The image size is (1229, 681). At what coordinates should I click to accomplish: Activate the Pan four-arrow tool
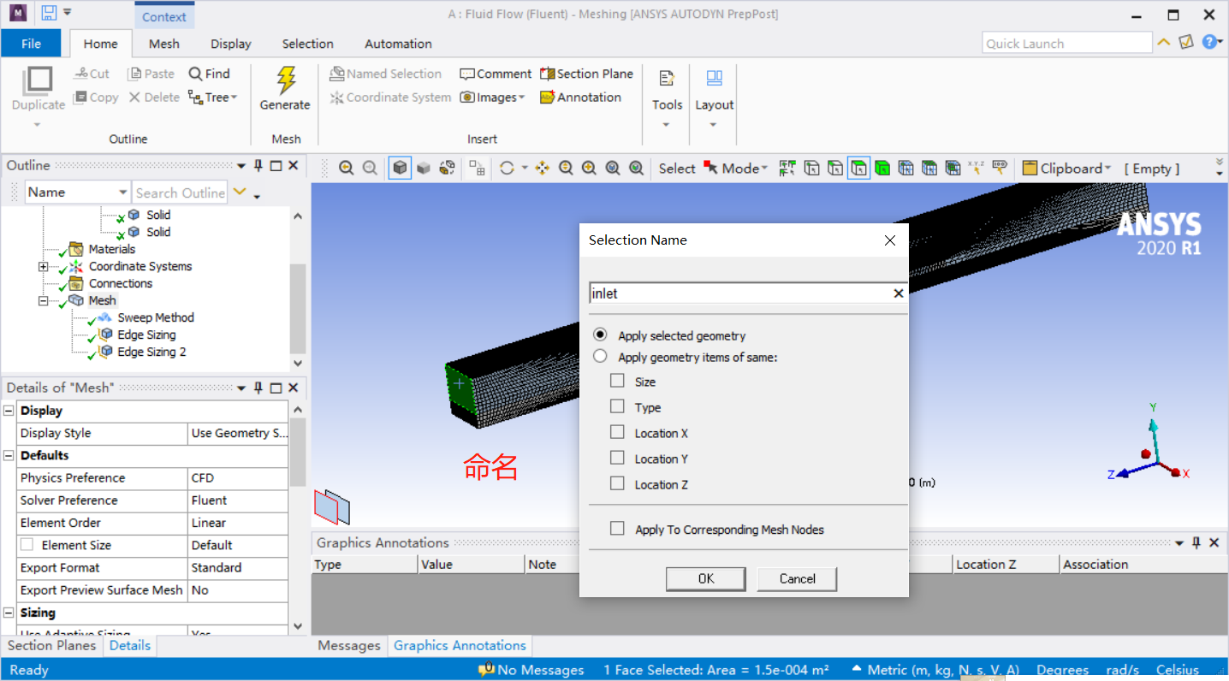542,169
